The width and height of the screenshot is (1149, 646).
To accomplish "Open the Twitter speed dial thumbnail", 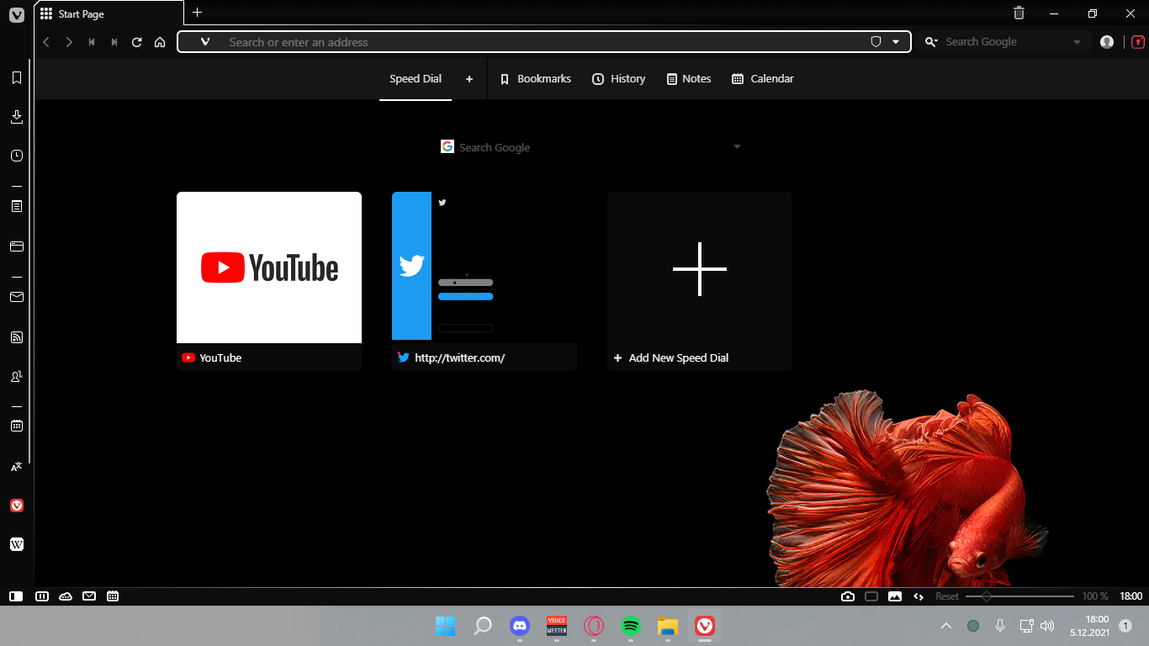I will tap(484, 267).
